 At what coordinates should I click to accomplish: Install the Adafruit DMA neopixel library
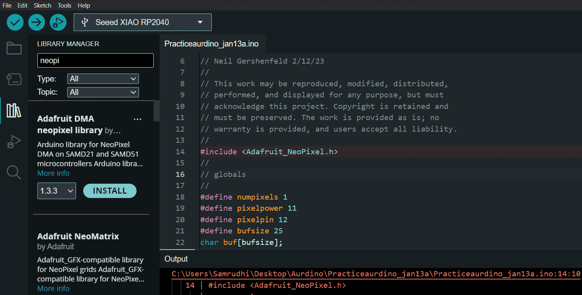pos(110,191)
